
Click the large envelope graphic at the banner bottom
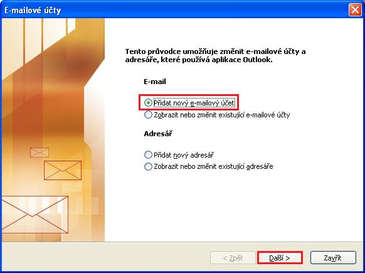point(35,215)
